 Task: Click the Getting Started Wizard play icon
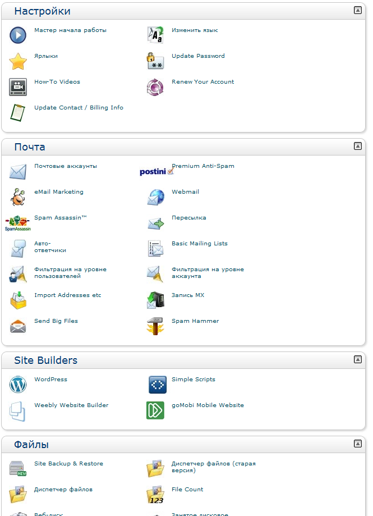point(18,35)
